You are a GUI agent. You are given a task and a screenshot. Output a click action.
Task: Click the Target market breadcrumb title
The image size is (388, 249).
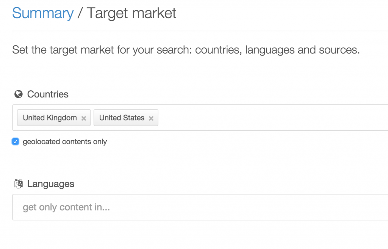[x=131, y=13]
